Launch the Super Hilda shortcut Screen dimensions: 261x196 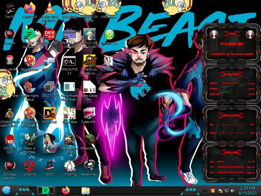pos(70,115)
